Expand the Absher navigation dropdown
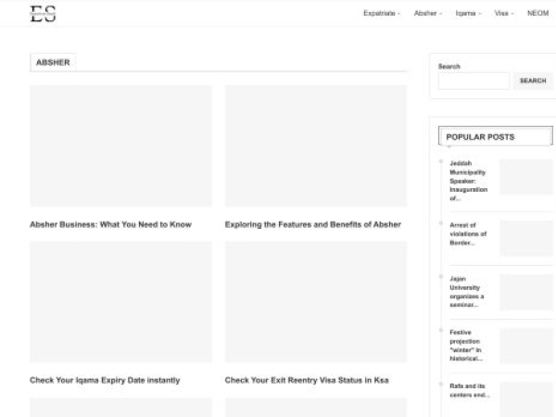556x417 pixels. tap(427, 14)
